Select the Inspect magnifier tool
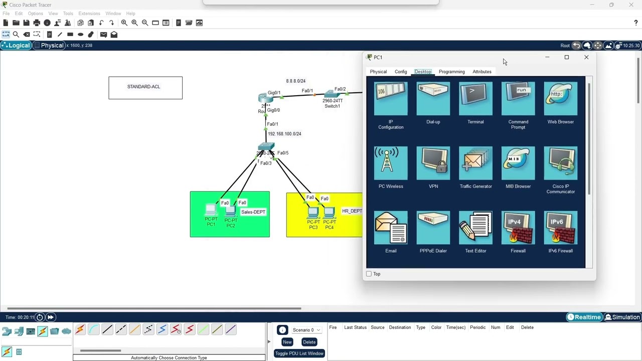Screen dimensions: 642x361 click(16, 35)
